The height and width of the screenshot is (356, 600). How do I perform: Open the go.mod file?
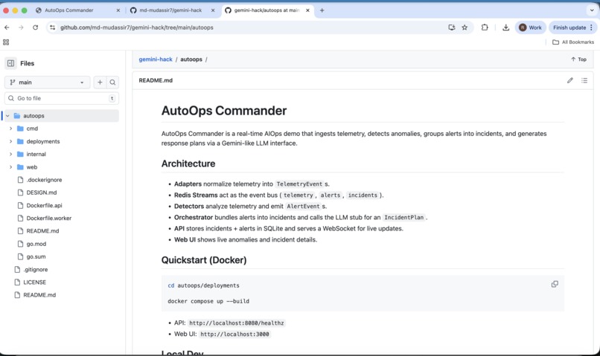point(36,244)
